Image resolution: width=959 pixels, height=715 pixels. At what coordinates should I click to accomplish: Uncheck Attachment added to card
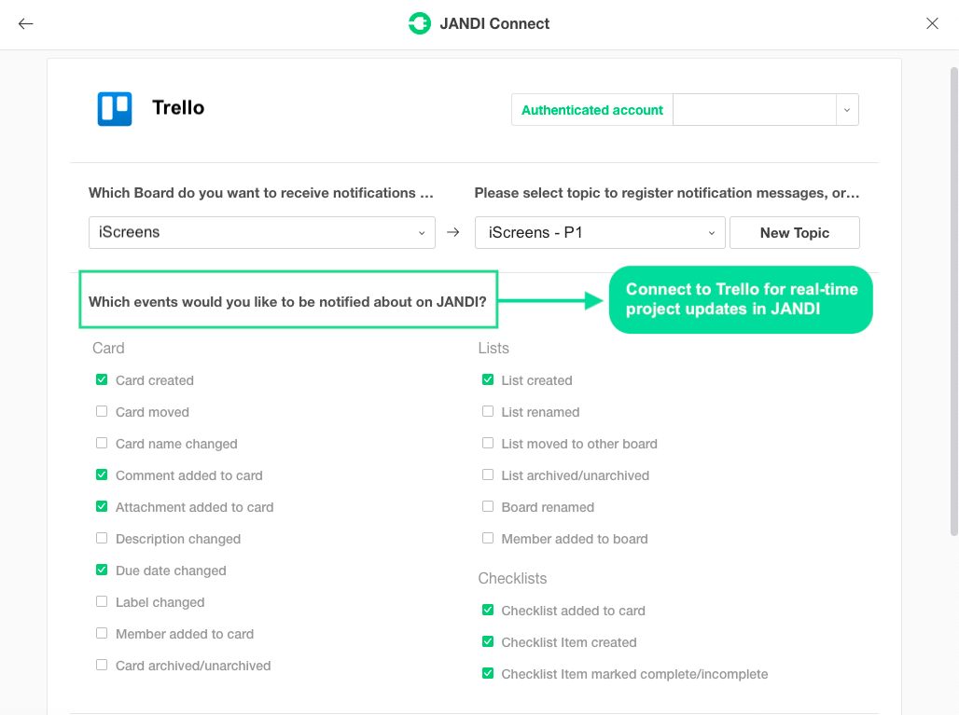click(x=102, y=506)
